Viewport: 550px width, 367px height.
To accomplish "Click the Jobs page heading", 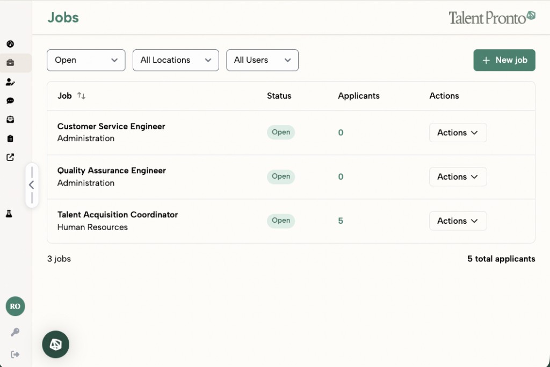I will pyautogui.click(x=63, y=18).
